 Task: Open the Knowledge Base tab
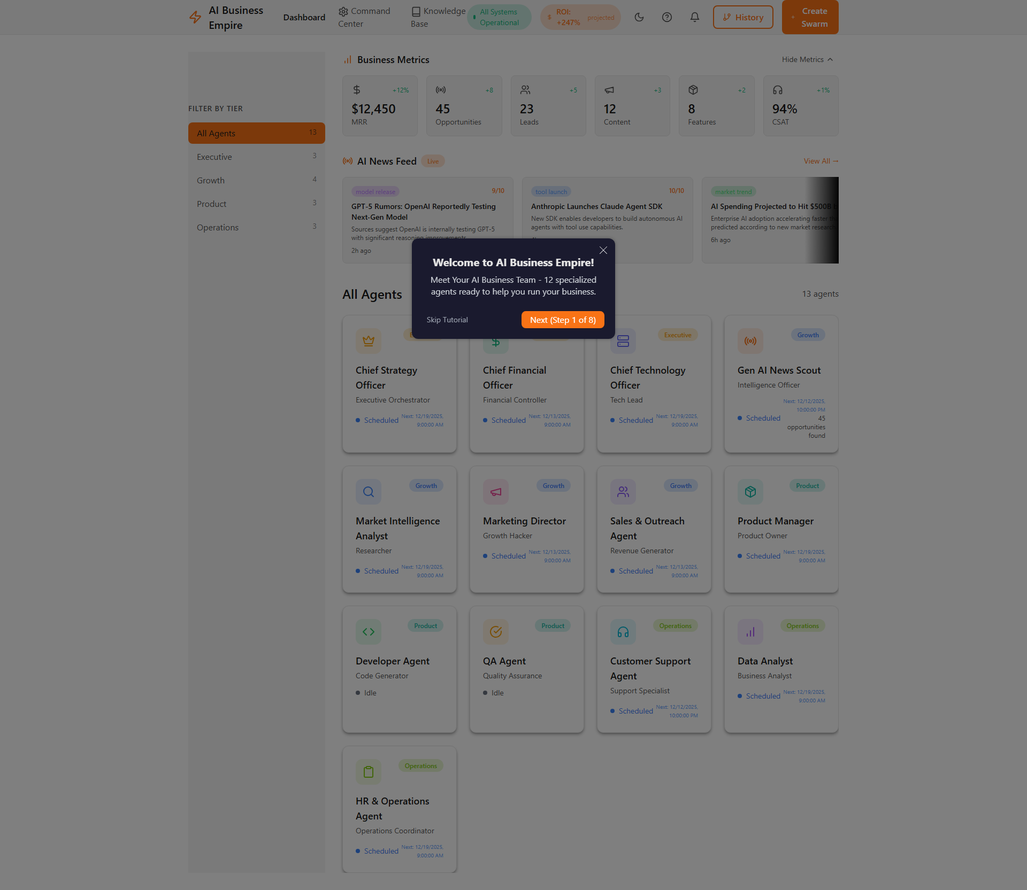point(438,17)
